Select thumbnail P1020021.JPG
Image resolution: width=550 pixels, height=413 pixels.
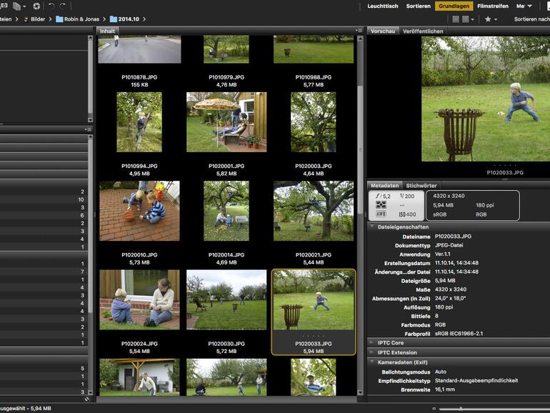314,211
